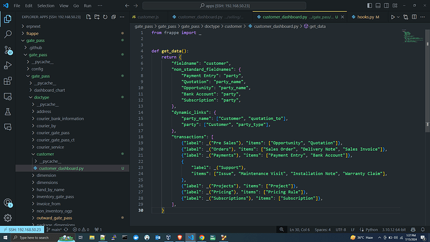This screenshot has width=430, height=242.
Task: Create a new folder in Explorer
Action: 97,17
